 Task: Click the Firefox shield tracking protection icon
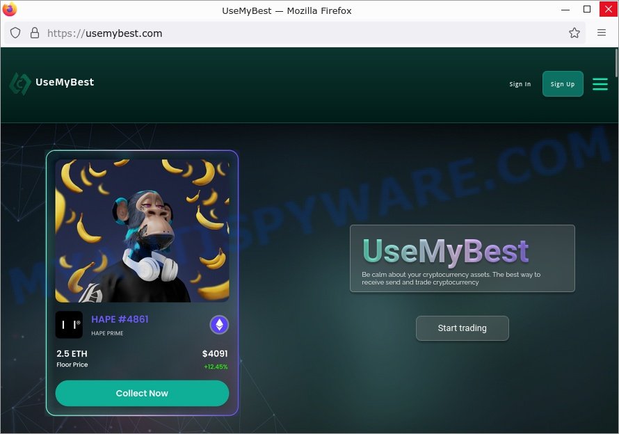(x=15, y=33)
